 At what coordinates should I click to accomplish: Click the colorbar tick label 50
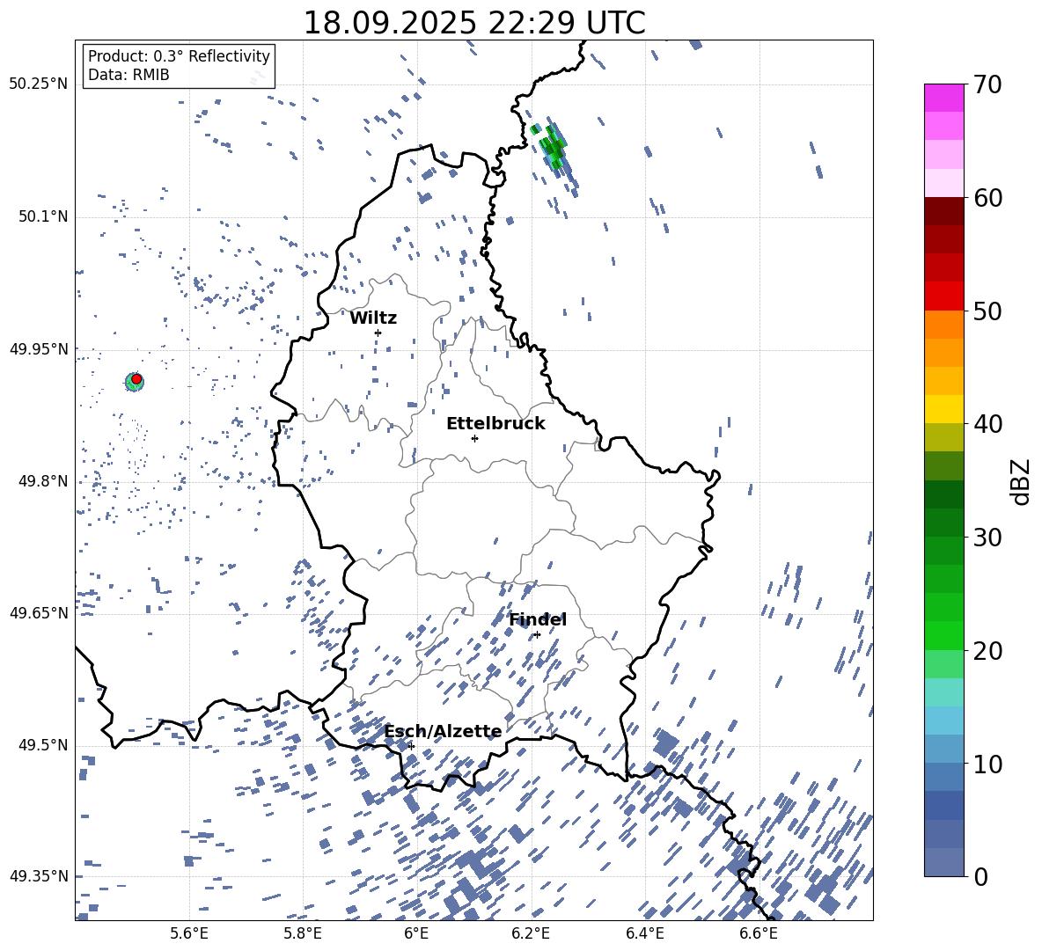pos(987,311)
